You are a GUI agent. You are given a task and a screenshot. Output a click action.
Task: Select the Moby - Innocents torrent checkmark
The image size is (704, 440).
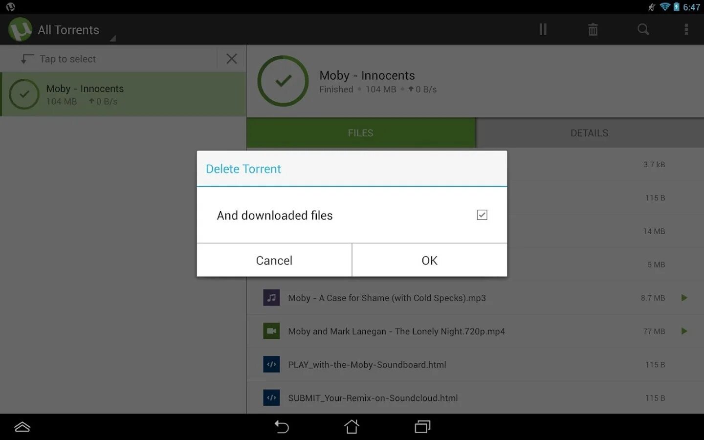pyautogui.click(x=24, y=94)
